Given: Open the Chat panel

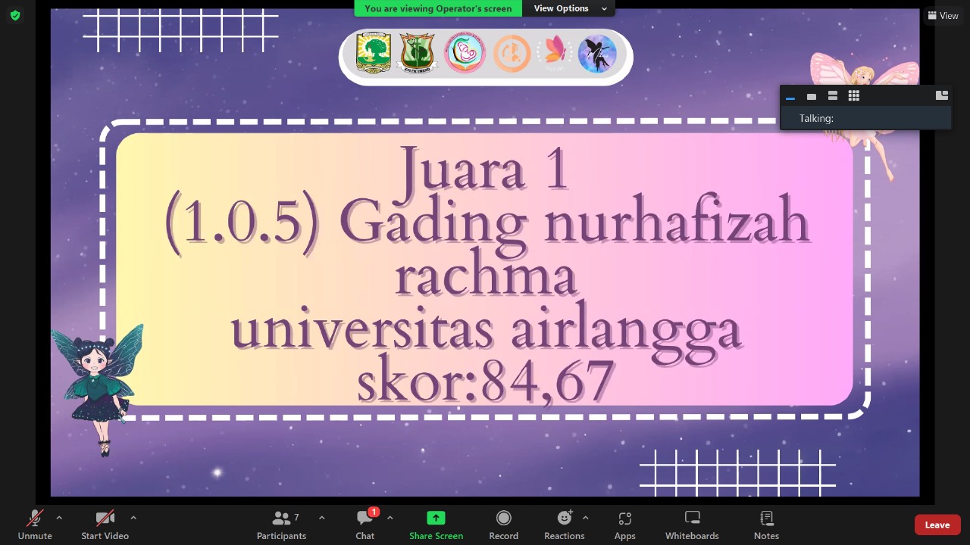Looking at the screenshot, I should point(365,525).
